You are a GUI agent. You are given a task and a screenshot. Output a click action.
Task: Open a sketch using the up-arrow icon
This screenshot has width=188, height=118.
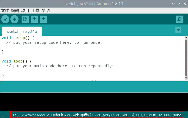coord(34,19)
